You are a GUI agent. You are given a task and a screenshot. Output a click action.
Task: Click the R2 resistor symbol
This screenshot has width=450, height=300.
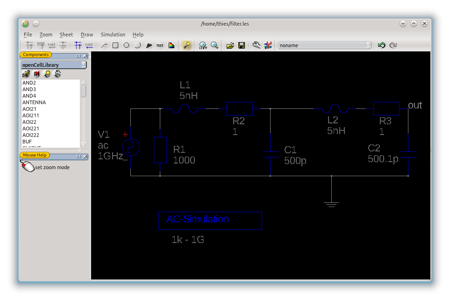(x=240, y=108)
